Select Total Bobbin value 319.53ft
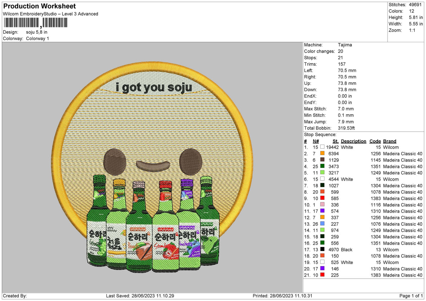 (x=346, y=128)
